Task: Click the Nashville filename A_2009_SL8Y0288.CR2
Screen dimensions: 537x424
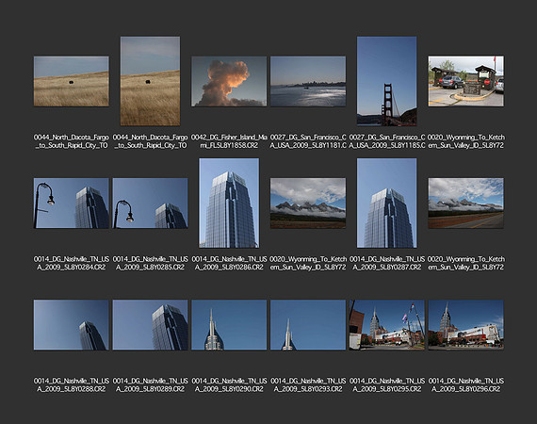Action: [x=72, y=385]
